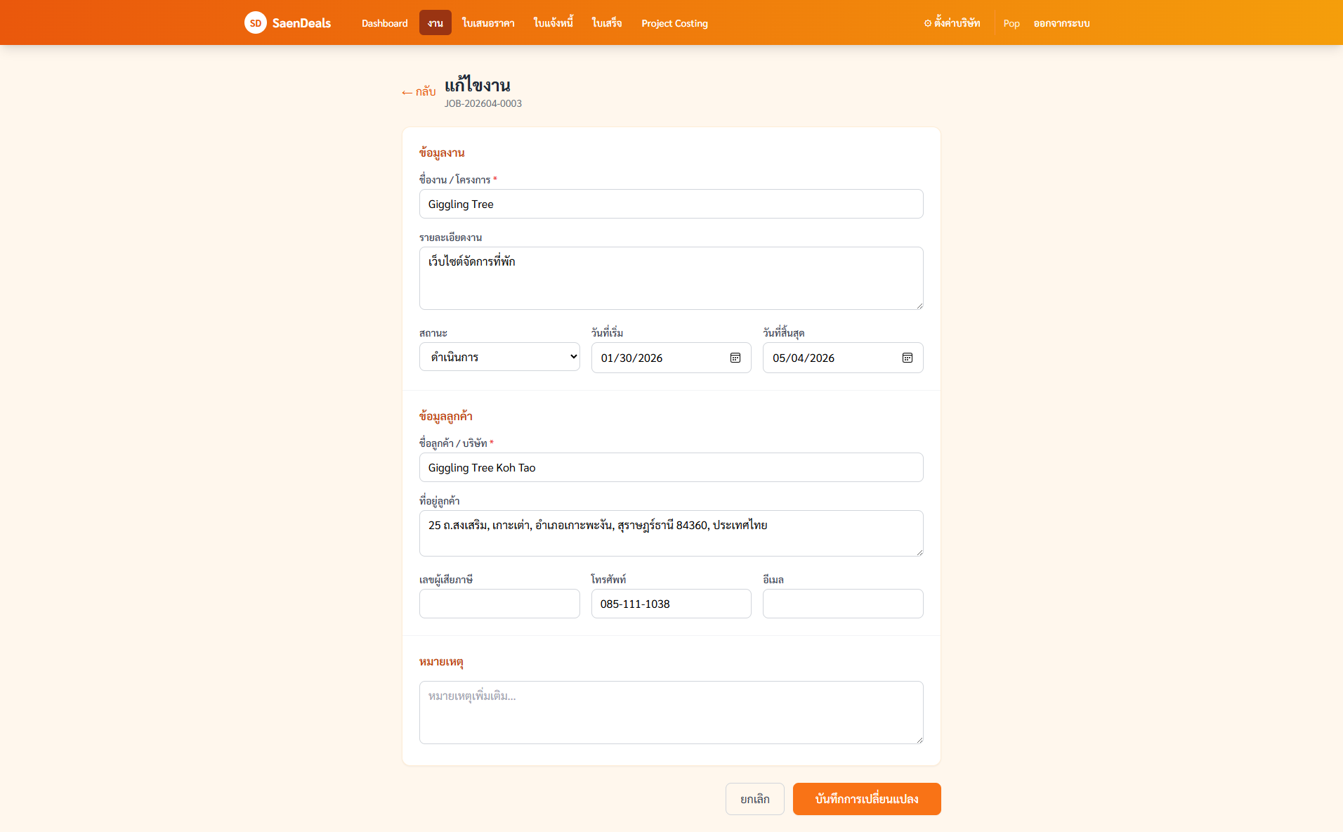Save with บันทึกการเปลี่ยนแปลง button
1343x832 pixels.
(867, 799)
